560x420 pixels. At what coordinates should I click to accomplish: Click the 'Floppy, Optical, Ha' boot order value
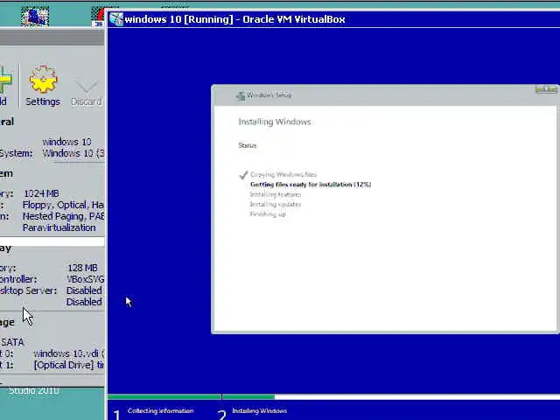tap(63, 205)
